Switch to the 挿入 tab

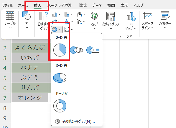tap(37, 5)
